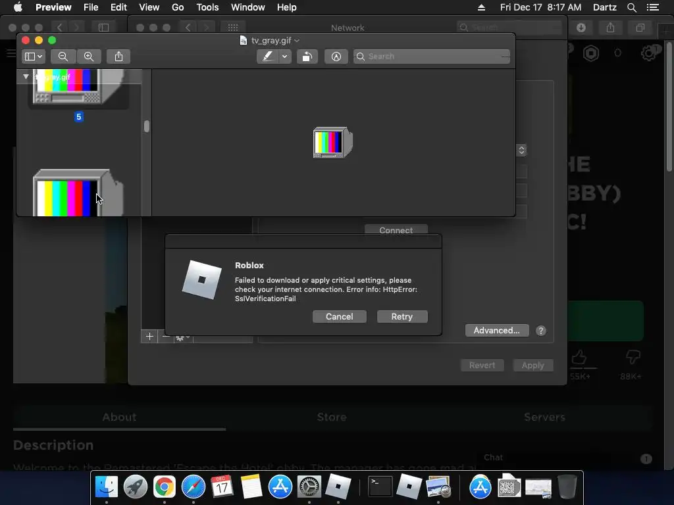Image resolution: width=674 pixels, height=505 pixels.
Task: Switch to the Store tab on Roblox page
Action: (332, 417)
